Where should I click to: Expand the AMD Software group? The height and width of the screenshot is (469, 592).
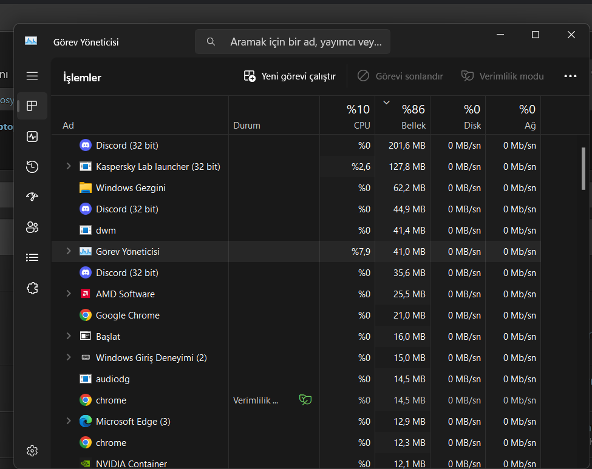pos(69,294)
